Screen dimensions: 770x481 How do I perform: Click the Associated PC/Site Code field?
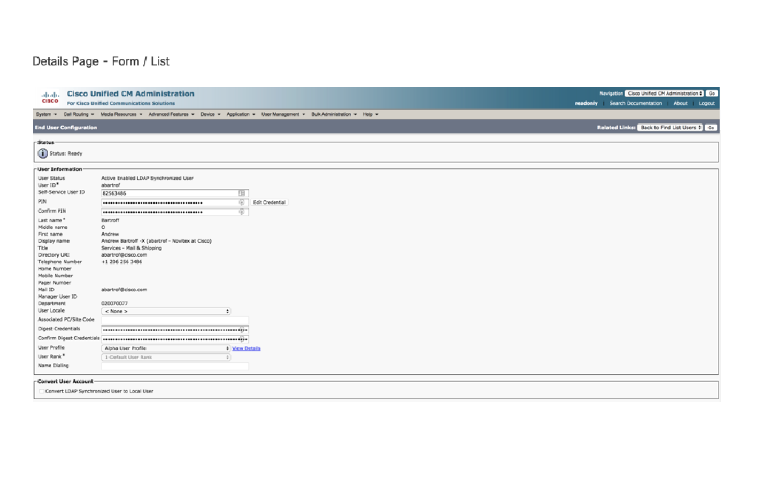(x=174, y=320)
